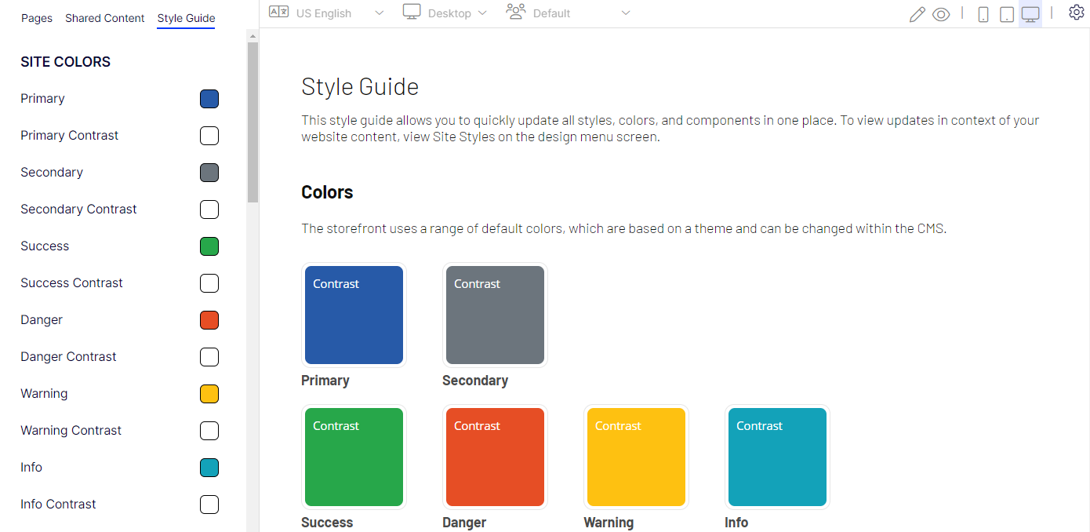Open the Secondary gray color swatch

[x=209, y=173]
